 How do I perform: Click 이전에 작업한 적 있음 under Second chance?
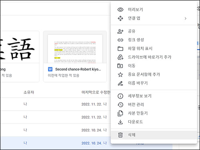(x=64, y=75)
